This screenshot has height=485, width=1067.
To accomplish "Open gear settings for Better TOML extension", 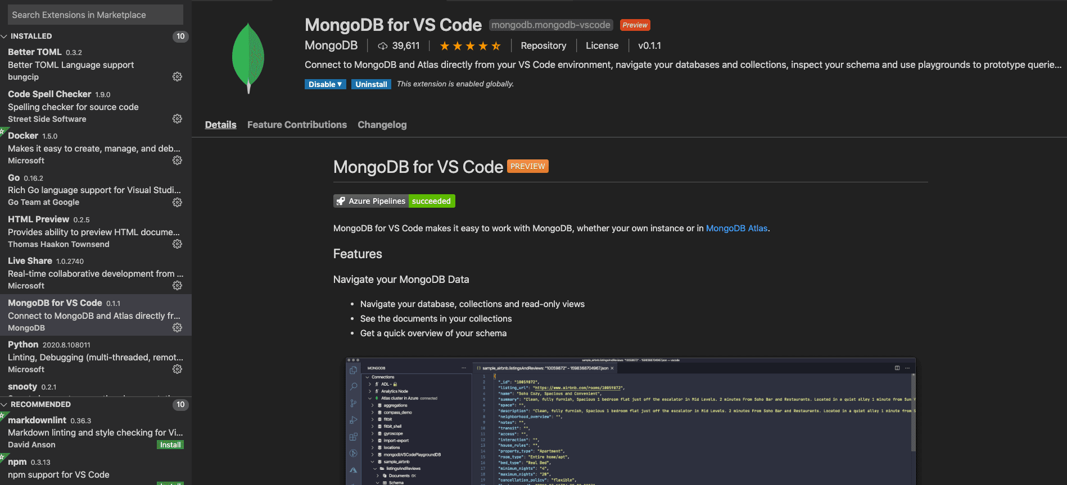I will click(177, 77).
